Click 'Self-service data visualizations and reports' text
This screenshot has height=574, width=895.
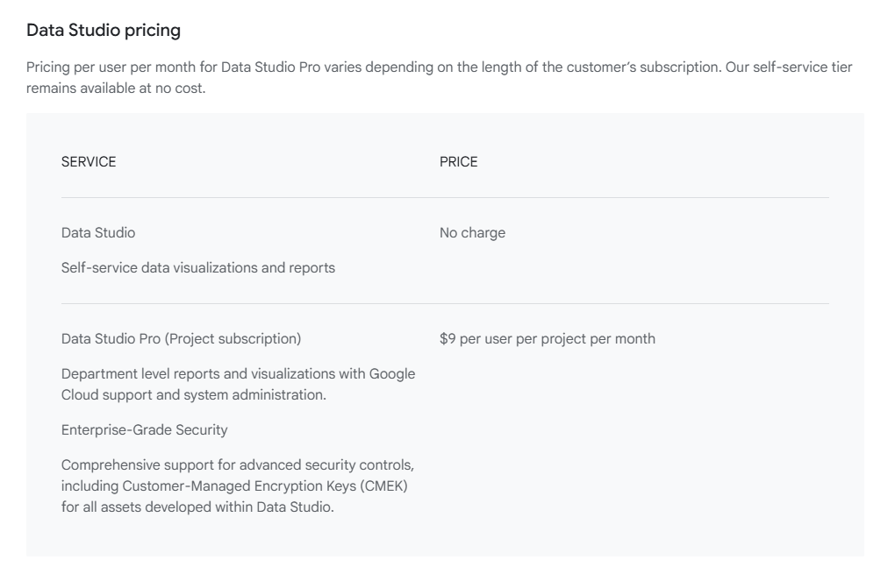198,268
